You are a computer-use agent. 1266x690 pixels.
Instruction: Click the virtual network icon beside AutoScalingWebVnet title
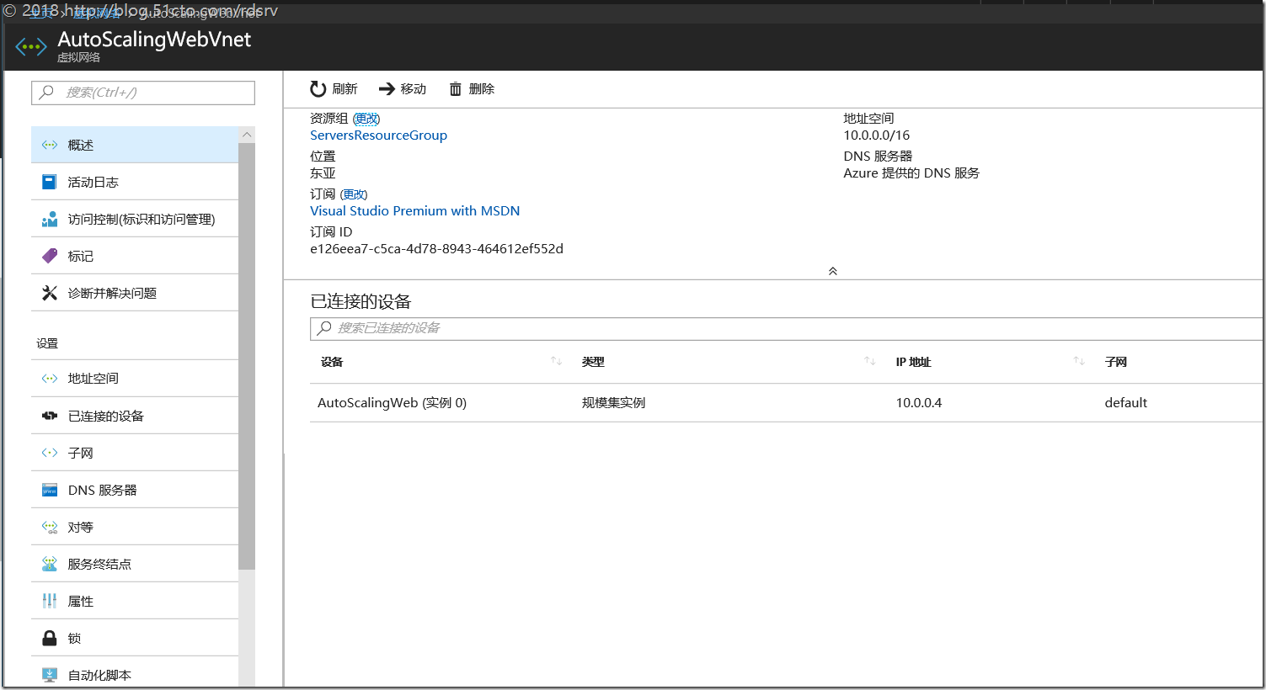[x=31, y=47]
